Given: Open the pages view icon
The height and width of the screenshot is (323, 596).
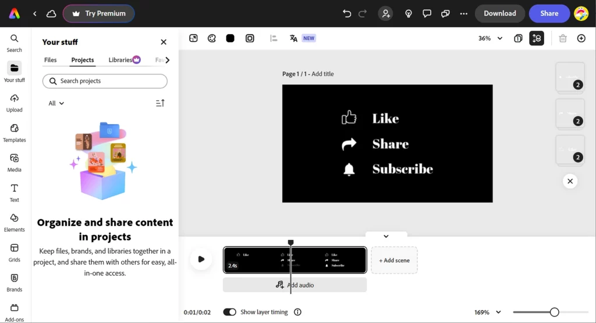Looking at the screenshot, I should [x=518, y=38].
